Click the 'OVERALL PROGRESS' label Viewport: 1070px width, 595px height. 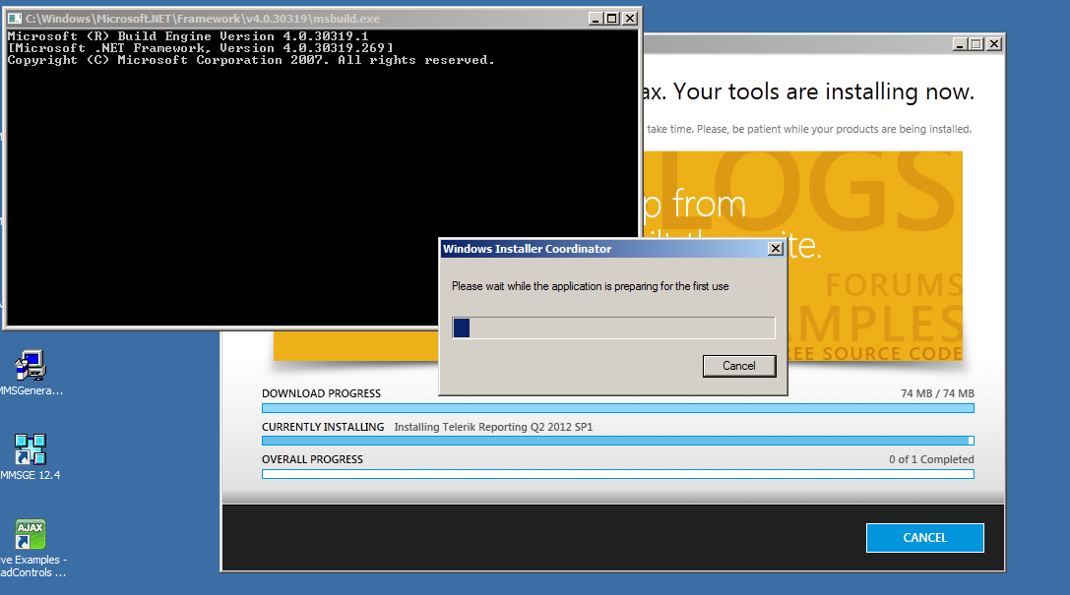pyautogui.click(x=312, y=459)
